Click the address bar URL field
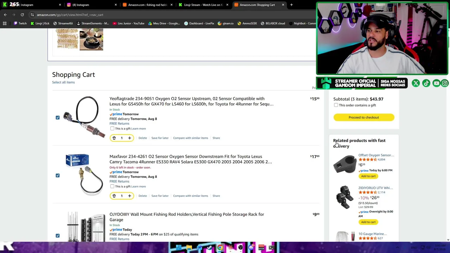Screen dimensions: 450x253 pos(172,15)
